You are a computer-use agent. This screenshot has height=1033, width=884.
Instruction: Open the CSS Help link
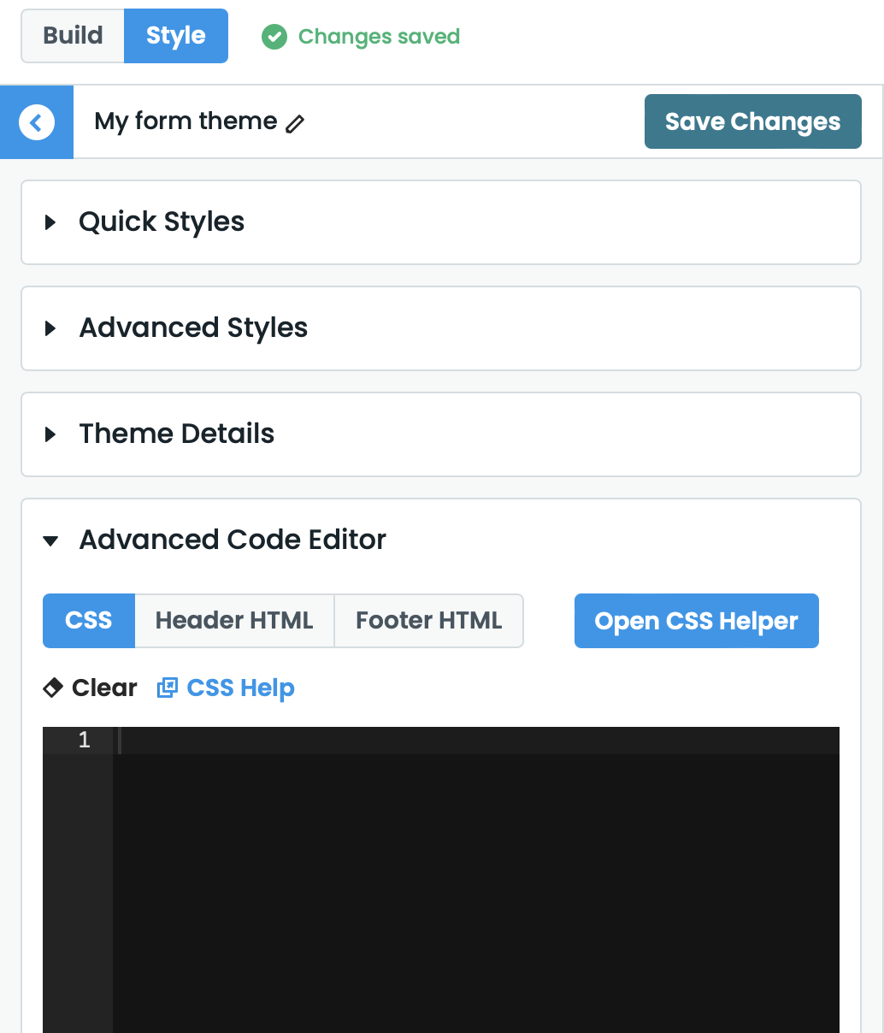click(x=240, y=688)
